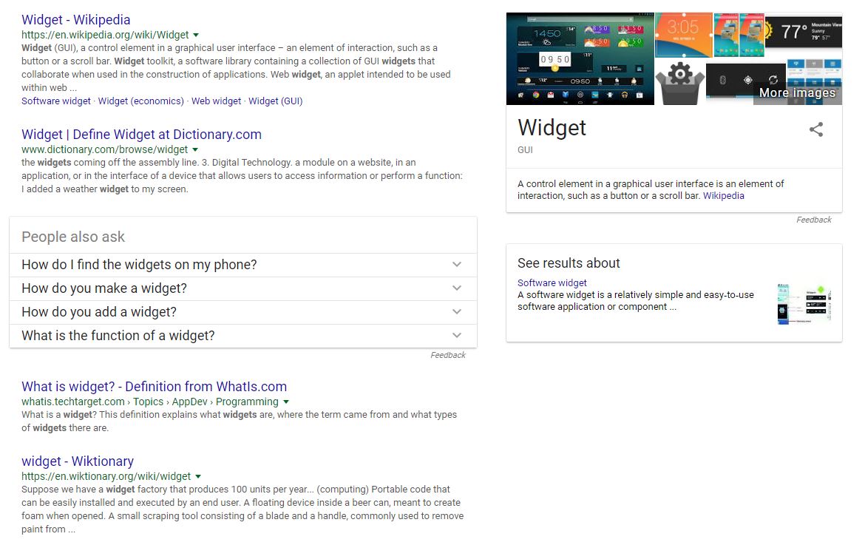Screen dimensions: 865x545
Task: Click the 'See results about' heading
Action: pyautogui.click(x=569, y=263)
